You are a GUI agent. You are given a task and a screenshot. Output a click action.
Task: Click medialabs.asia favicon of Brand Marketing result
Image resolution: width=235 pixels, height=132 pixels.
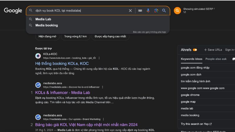38,117
